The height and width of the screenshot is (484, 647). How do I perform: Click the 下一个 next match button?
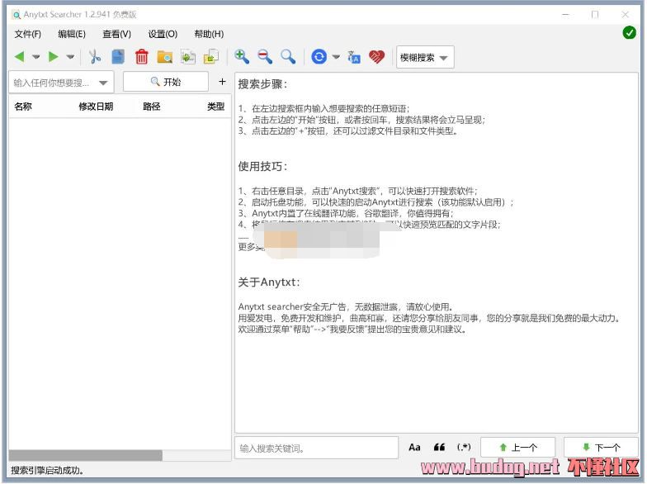[601, 448]
